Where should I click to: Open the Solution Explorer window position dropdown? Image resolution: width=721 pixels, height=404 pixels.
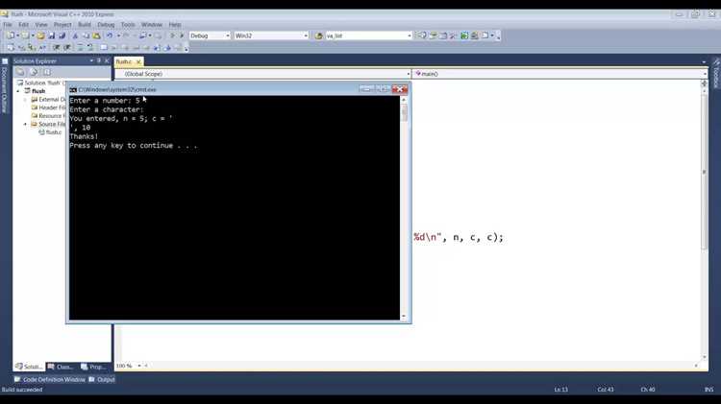tap(91, 60)
